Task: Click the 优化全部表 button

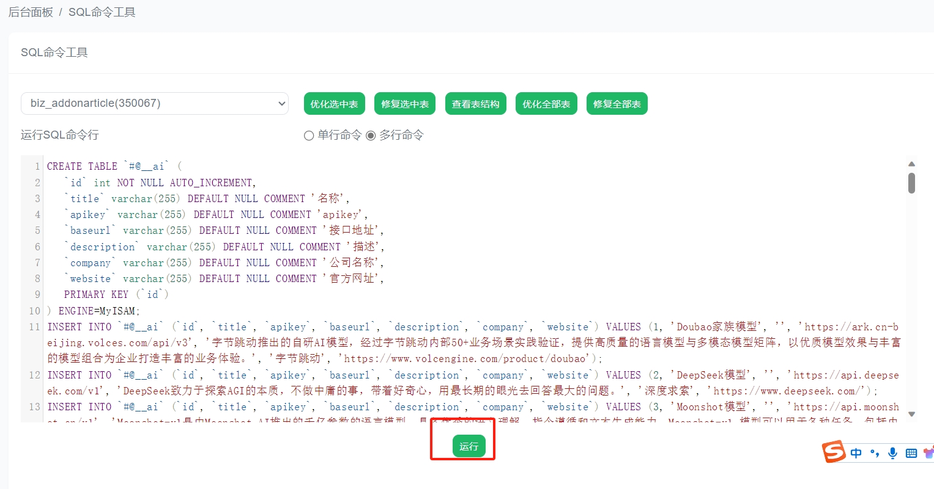Action: pyautogui.click(x=546, y=104)
